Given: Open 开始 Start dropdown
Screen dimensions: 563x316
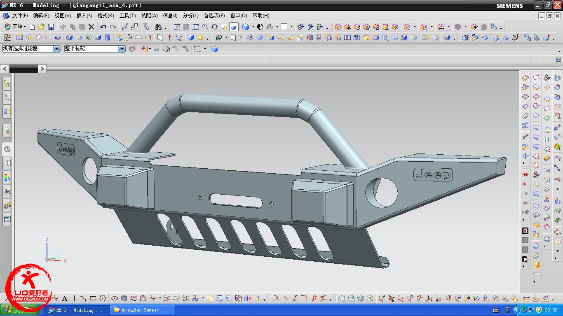Looking at the screenshot, I should pyautogui.click(x=15, y=27).
